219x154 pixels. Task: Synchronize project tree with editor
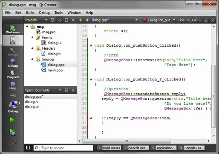(x=60, y=20)
